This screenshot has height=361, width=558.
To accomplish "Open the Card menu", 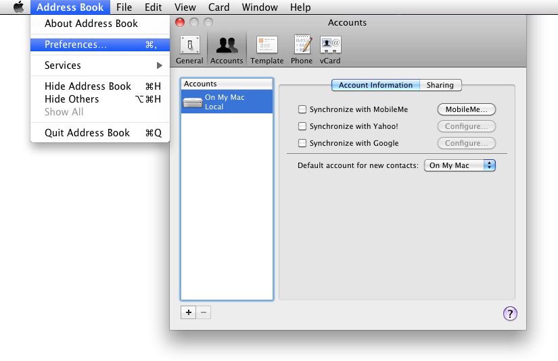I will click(218, 7).
